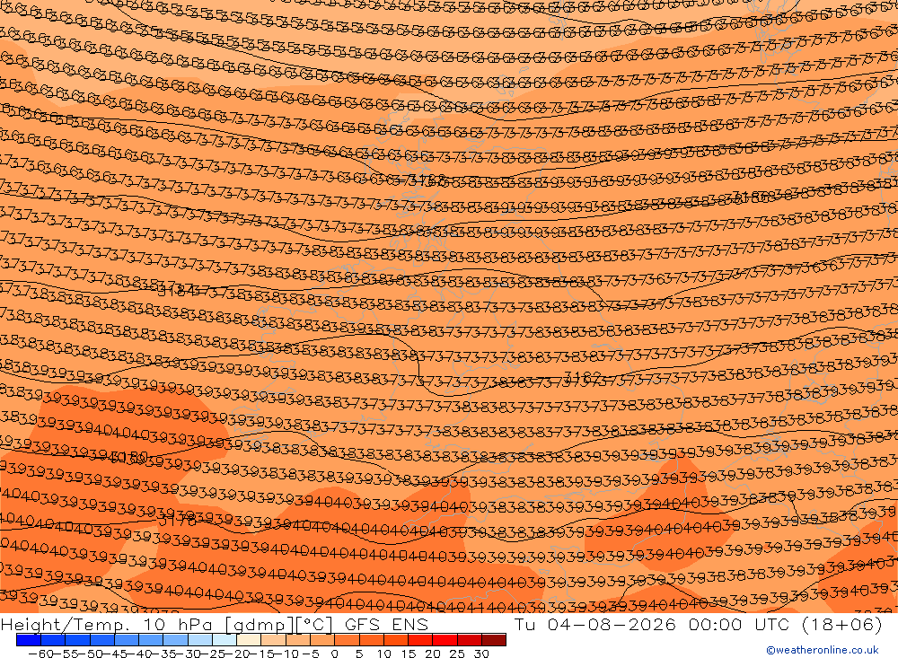Pick the cream swatch between -20 and -15

[249, 640]
